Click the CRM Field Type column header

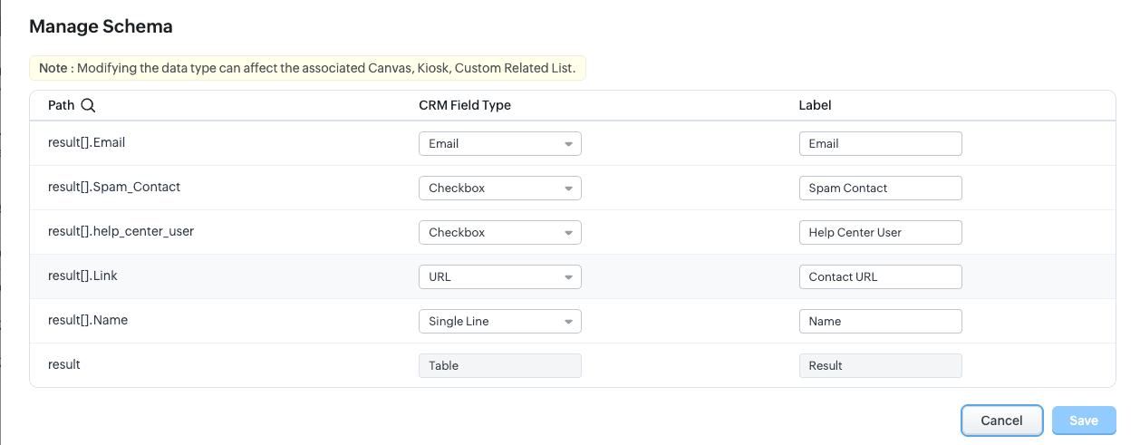click(x=465, y=105)
